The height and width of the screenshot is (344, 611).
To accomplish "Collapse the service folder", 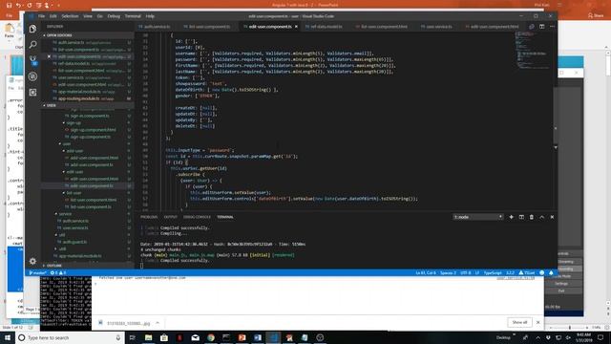I will tap(65, 214).
